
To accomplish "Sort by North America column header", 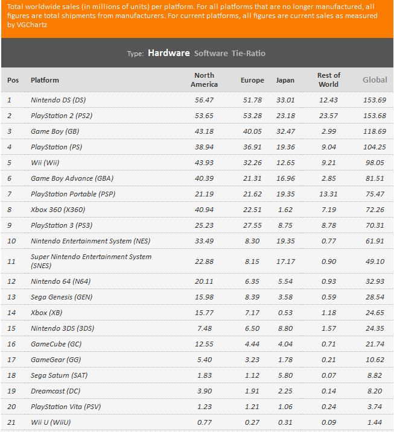I will (x=204, y=80).
